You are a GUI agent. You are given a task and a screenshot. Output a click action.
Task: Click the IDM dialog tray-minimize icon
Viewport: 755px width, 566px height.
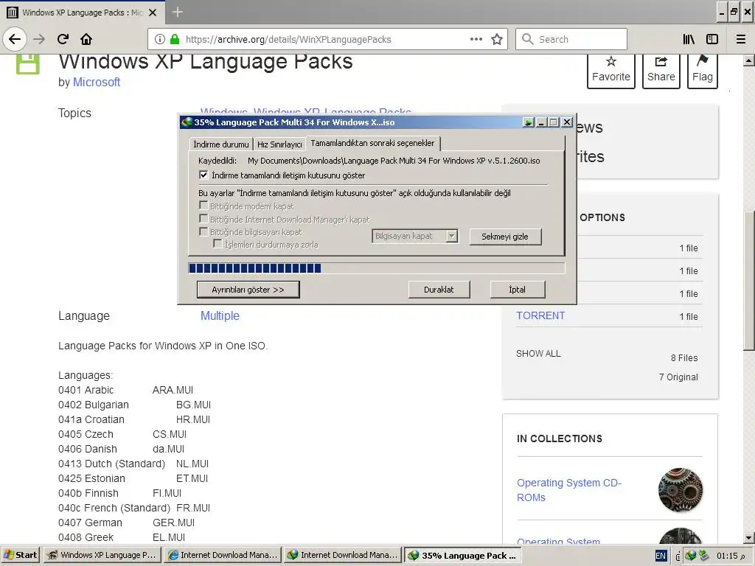(x=529, y=122)
